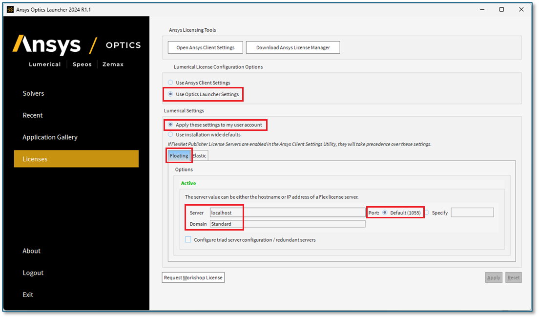Viewport: 539px width, 318px height.
Task: Click the Ansys Licensing Tools heading
Action: tap(192, 30)
